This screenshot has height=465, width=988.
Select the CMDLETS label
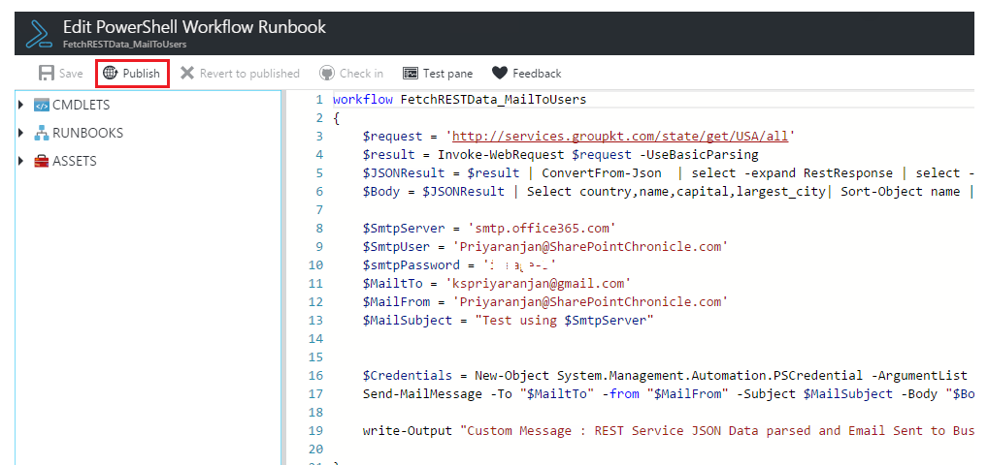tap(82, 105)
